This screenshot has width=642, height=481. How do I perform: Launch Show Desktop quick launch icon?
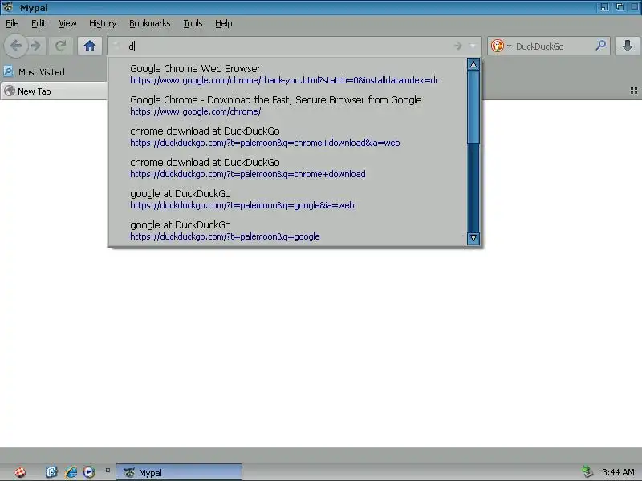click(x=51, y=472)
